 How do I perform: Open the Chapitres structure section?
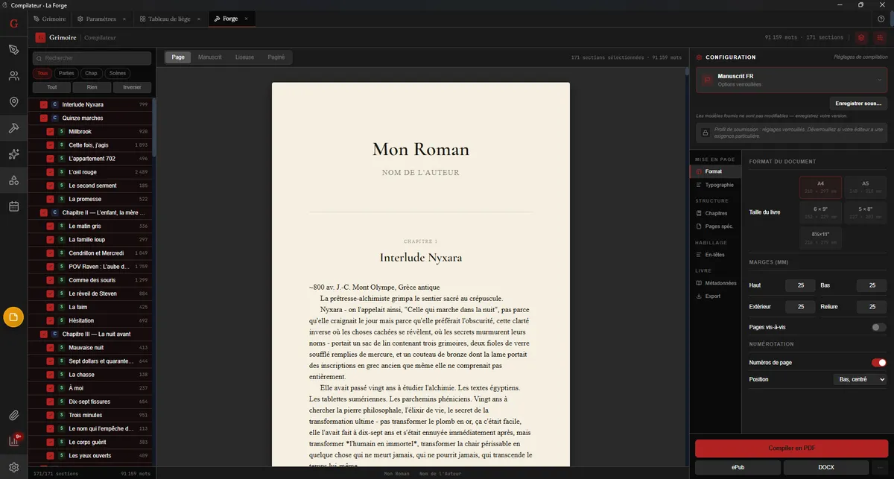click(x=715, y=213)
